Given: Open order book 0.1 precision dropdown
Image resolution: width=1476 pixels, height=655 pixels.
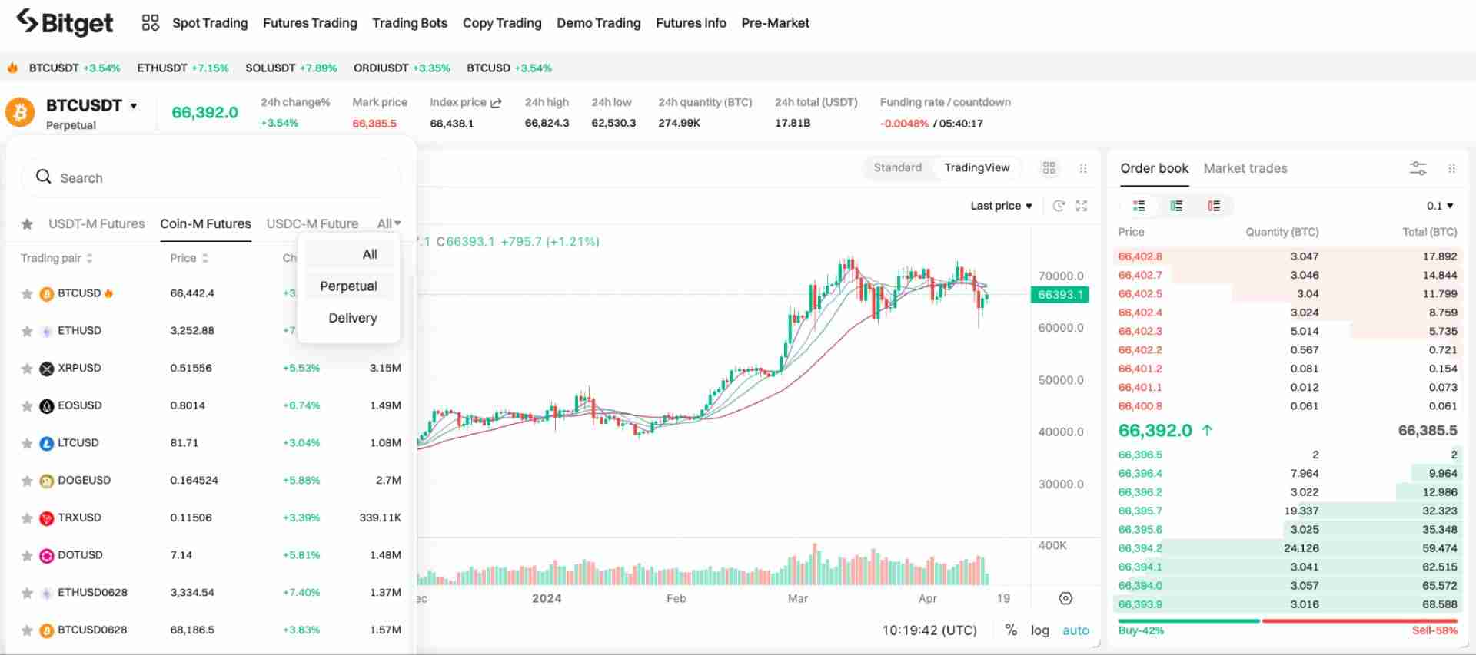Looking at the screenshot, I should click(x=1439, y=206).
